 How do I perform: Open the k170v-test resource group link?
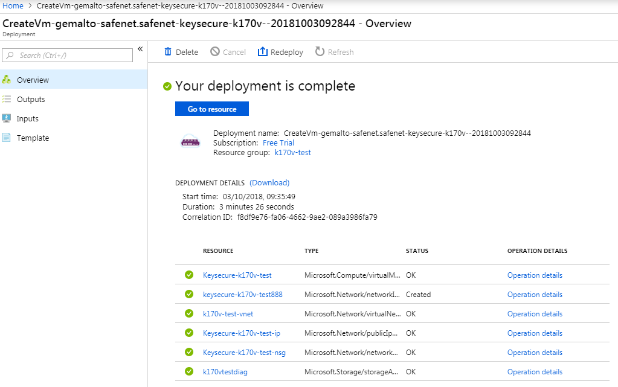(x=292, y=153)
